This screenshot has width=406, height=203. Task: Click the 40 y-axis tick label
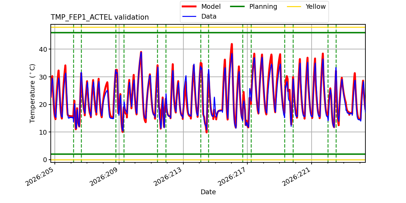tap(43, 49)
